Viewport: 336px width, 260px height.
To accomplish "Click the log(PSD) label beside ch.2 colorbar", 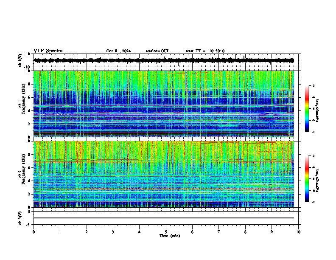I will [318, 181].
